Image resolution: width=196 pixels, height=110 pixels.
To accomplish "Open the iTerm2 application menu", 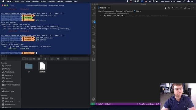I will [x=9, y=1].
